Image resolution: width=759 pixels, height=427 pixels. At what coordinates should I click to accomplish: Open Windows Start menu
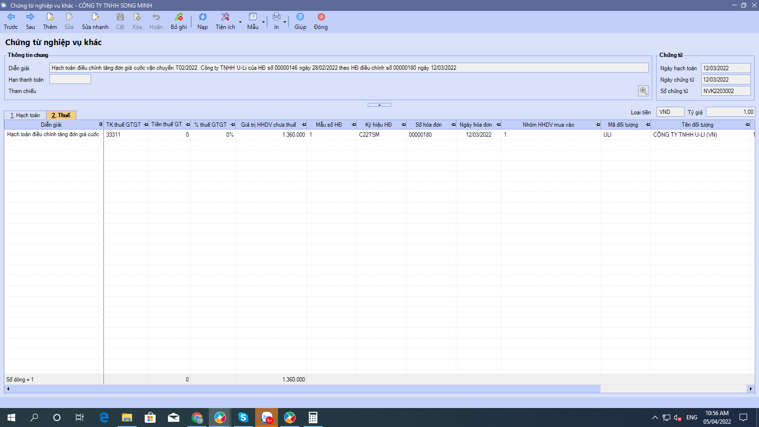[x=11, y=418]
